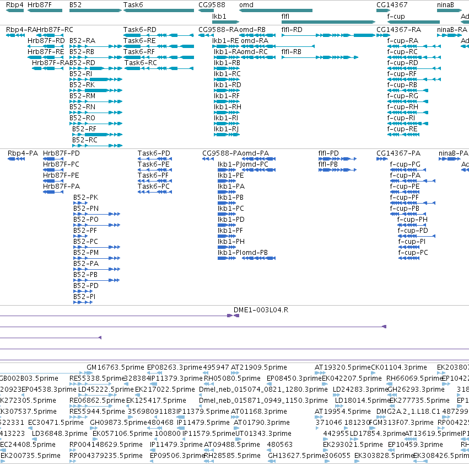Open EST label GH13627.5prime
The height and width of the screenshot is (464, 469).
pyautogui.click(x=296, y=456)
